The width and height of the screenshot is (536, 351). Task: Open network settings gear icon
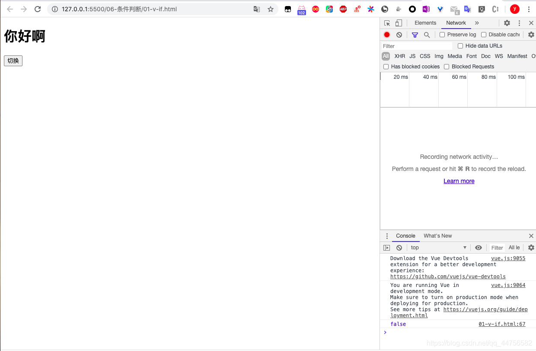531,35
